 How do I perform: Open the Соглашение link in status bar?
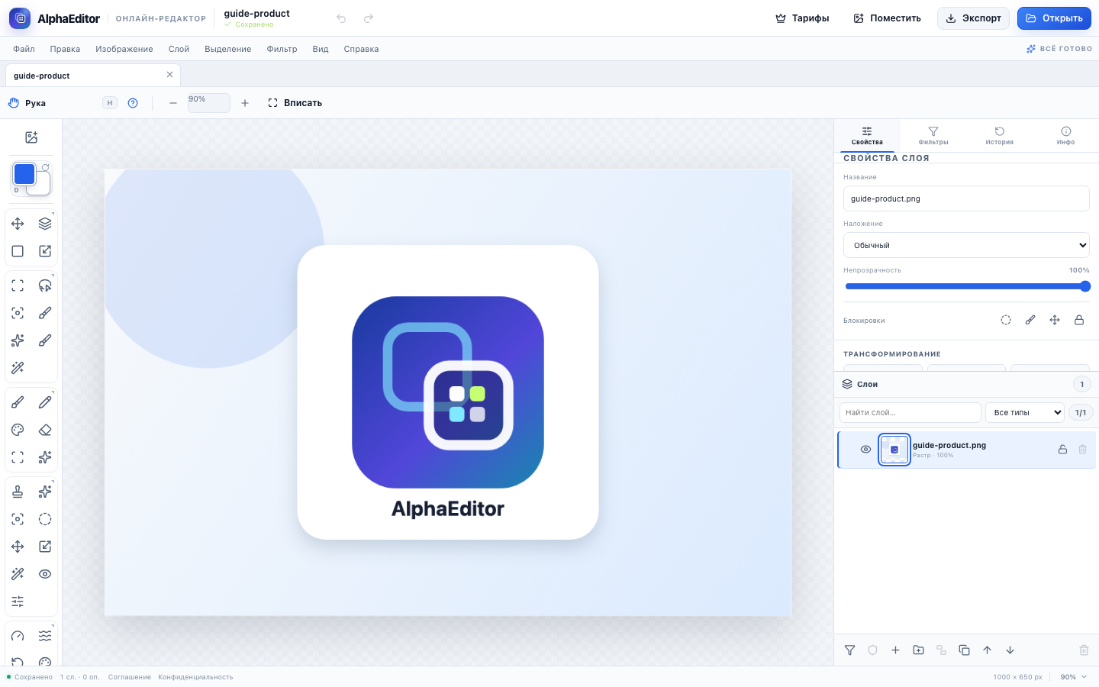pos(130,677)
